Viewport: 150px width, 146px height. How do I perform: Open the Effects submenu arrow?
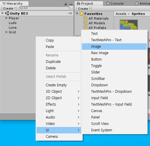click(78, 104)
